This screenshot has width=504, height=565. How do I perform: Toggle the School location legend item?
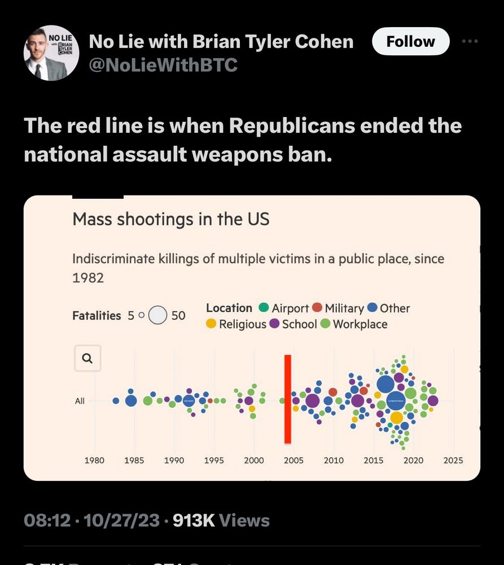tap(293, 324)
